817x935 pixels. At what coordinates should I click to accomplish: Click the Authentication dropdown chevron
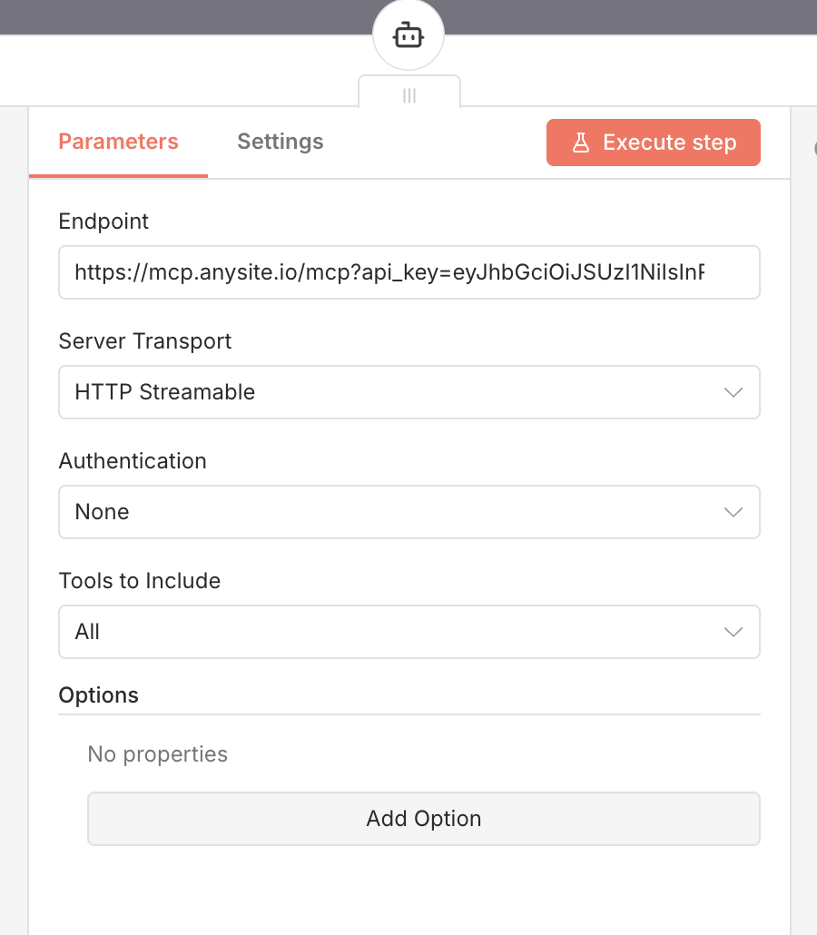tap(733, 512)
